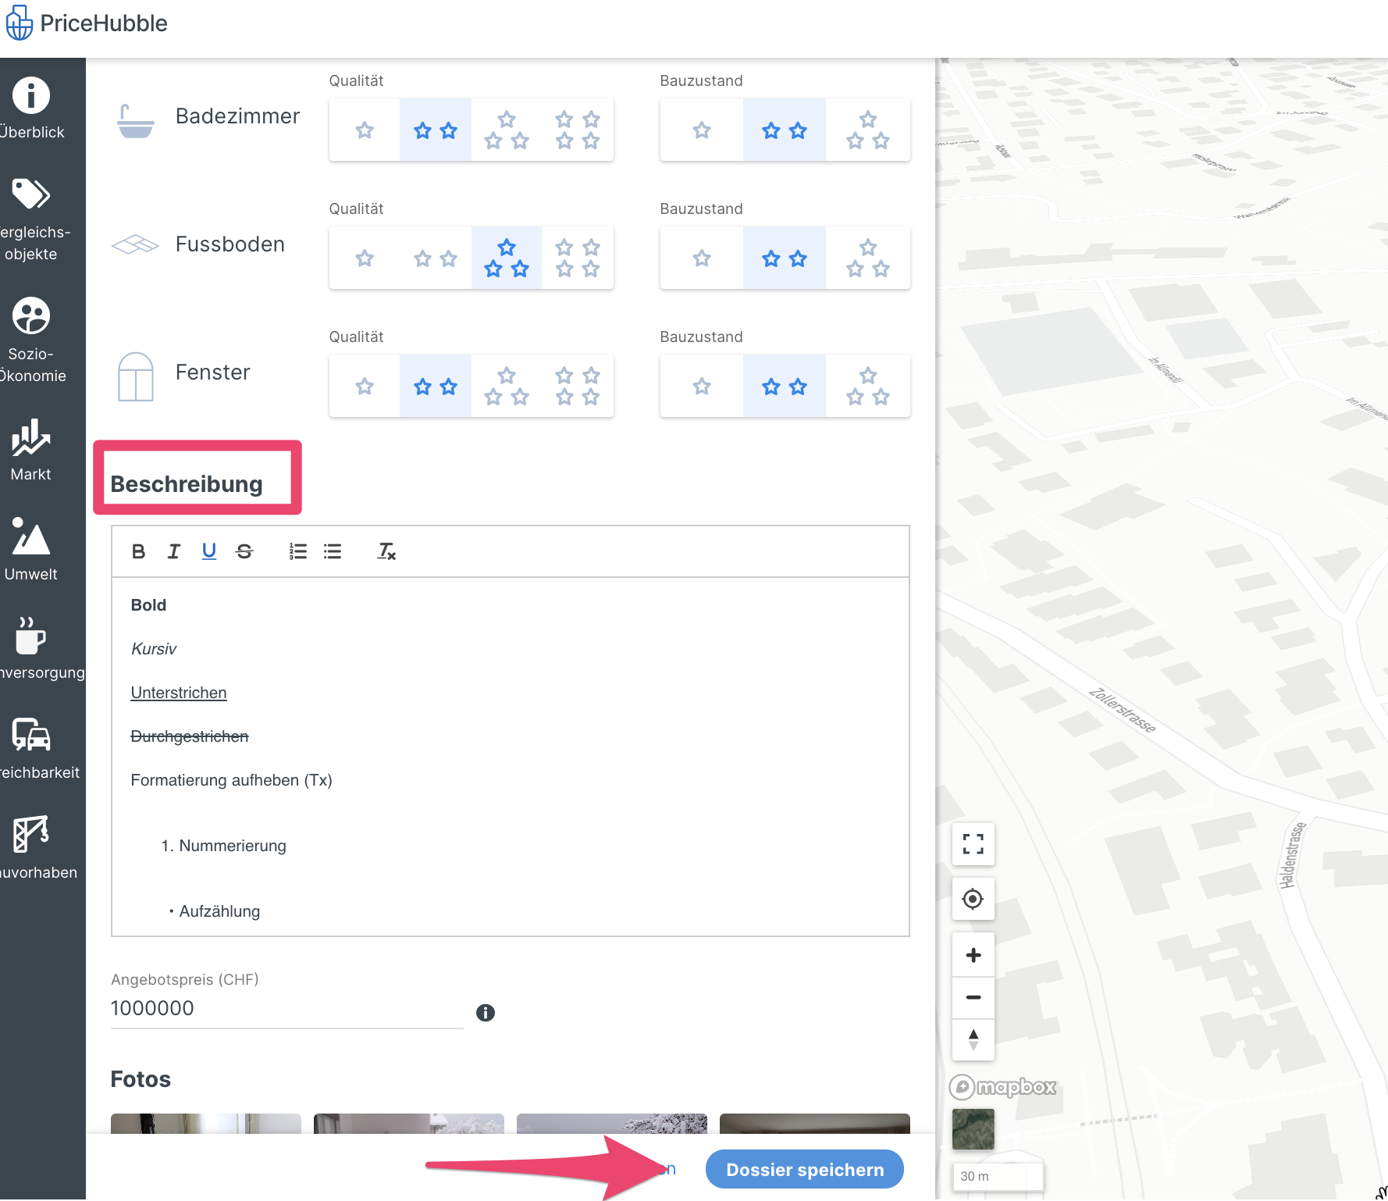
Task: Click the Nummerierung list item
Action: pos(233,846)
